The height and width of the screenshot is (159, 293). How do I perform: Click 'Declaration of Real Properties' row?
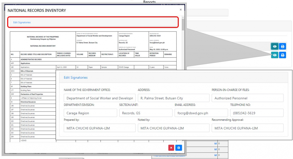click(32, 94)
